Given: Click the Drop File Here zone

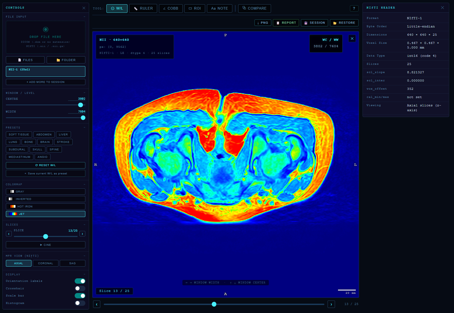Looking at the screenshot, I should (x=46, y=37).
